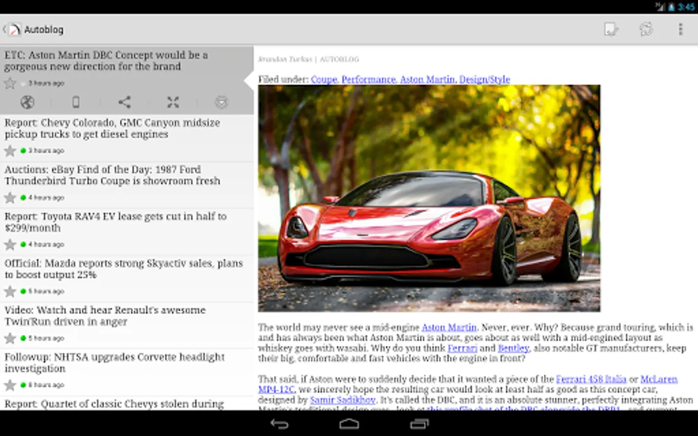Tap the unread dot on the Ford Thunderbird article

pos(23,198)
